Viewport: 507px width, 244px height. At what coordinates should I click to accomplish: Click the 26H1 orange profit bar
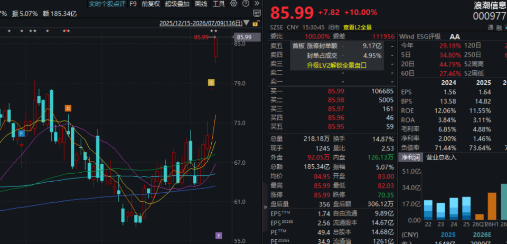[x=492, y=206]
